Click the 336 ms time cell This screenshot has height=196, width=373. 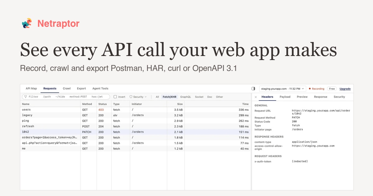pos(244,110)
